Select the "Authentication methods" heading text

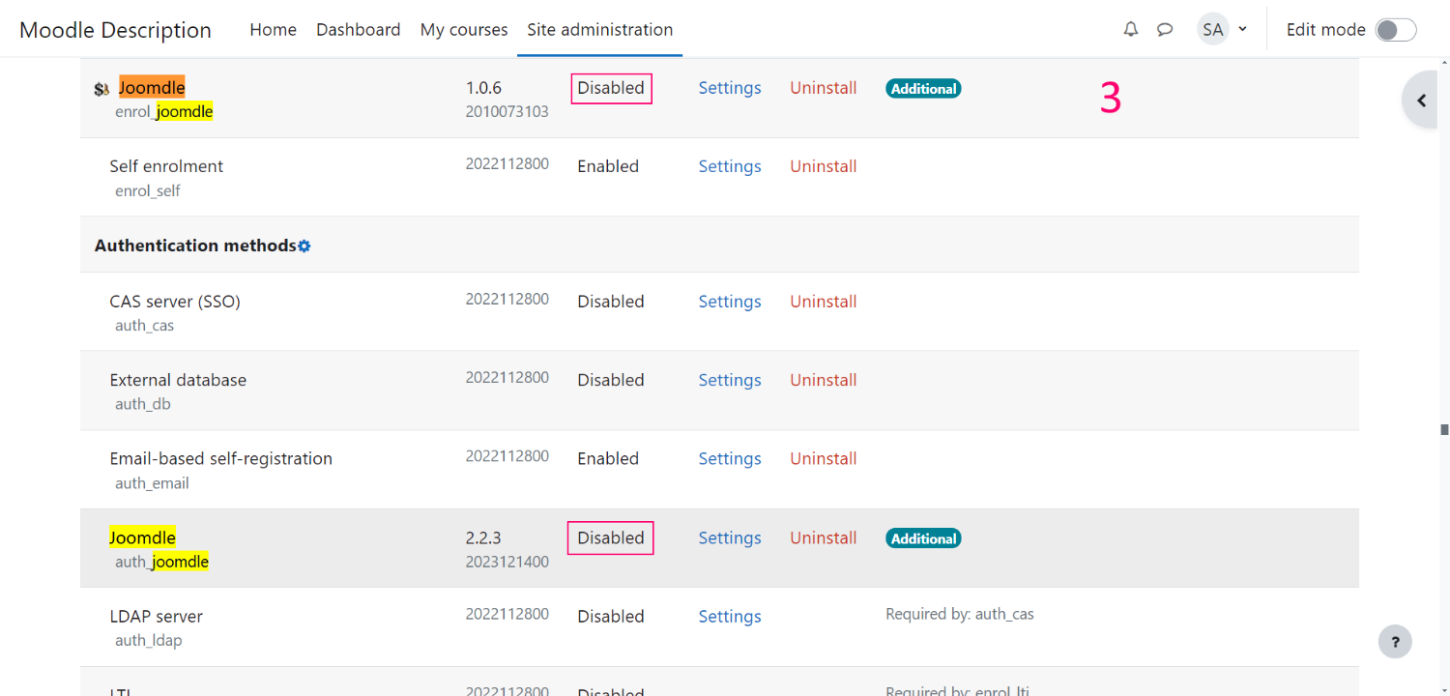[195, 246]
